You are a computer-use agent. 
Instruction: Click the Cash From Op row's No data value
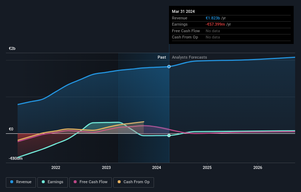213,37
